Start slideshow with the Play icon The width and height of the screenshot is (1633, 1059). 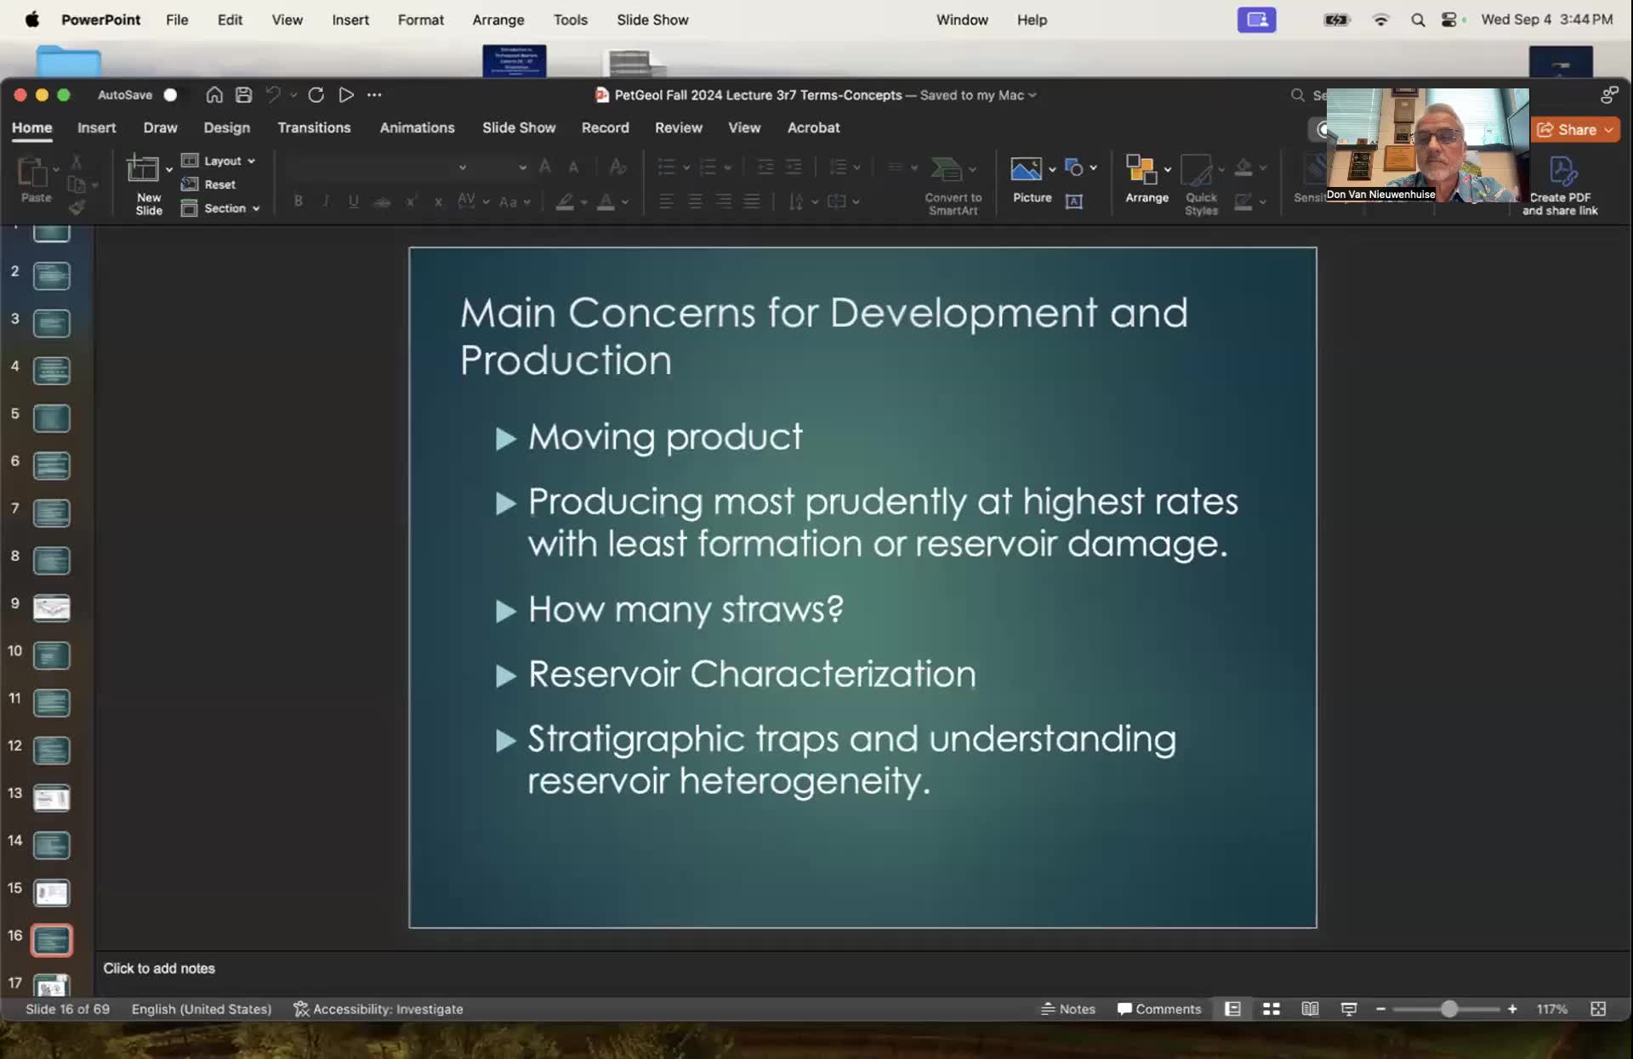click(345, 95)
